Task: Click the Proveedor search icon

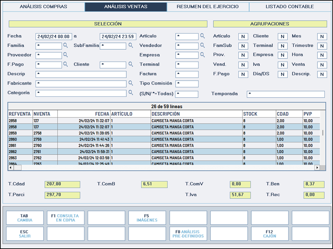Action: (x=65, y=55)
